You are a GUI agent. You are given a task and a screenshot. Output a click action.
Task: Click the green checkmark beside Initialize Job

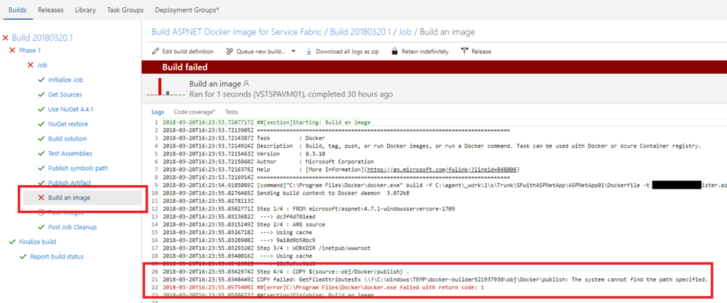41,79
